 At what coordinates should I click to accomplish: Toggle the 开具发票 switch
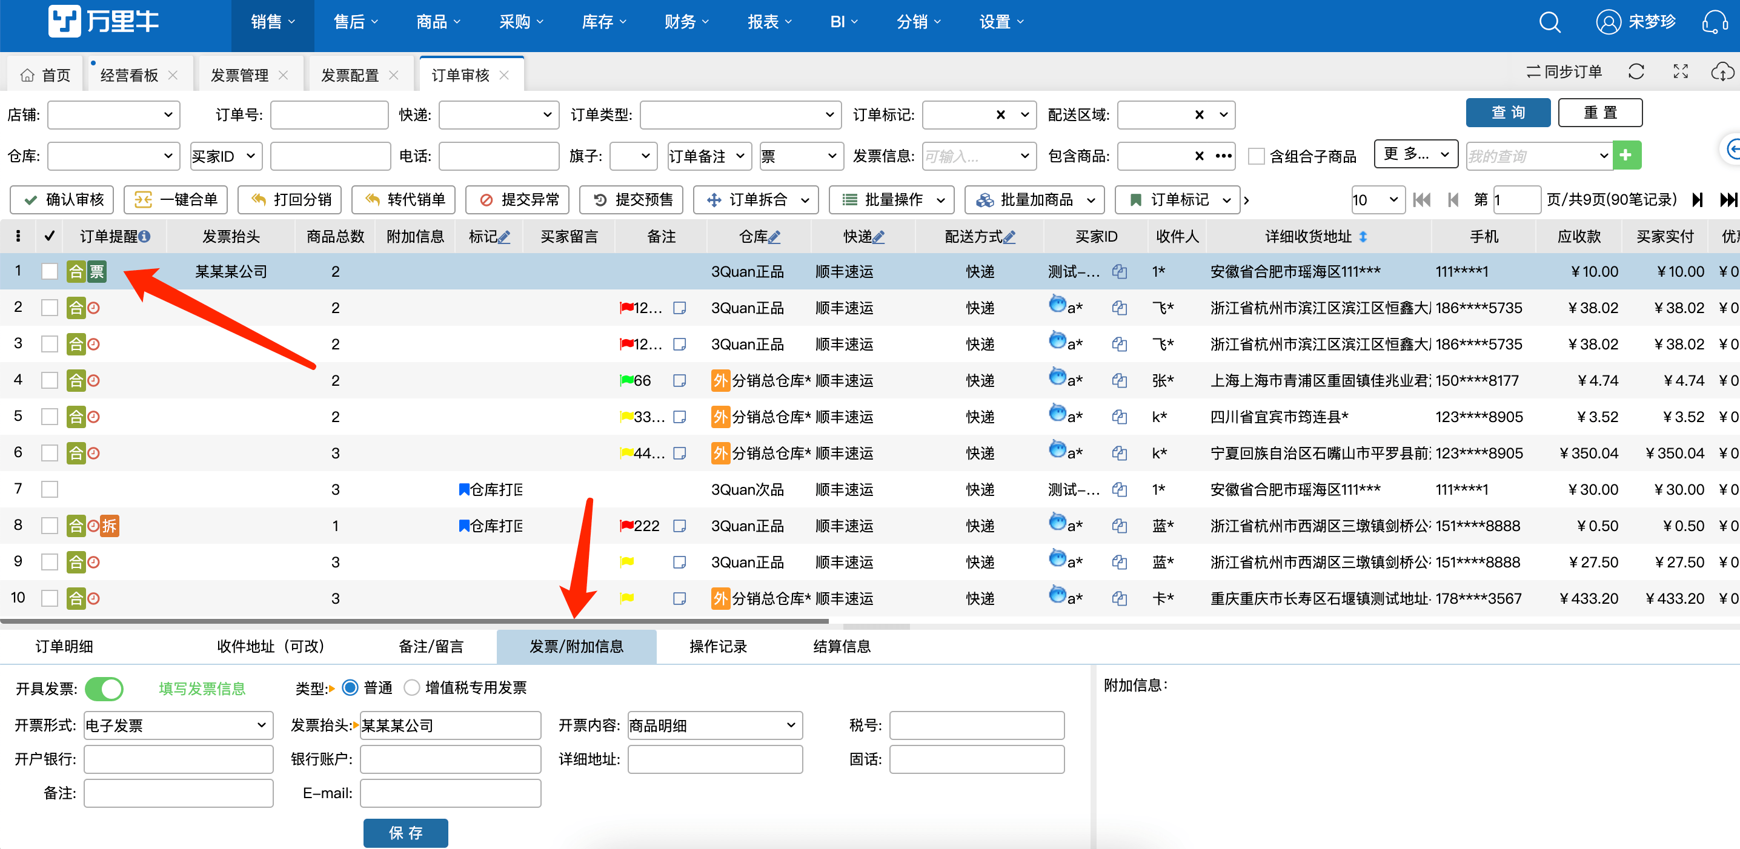(x=104, y=689)
